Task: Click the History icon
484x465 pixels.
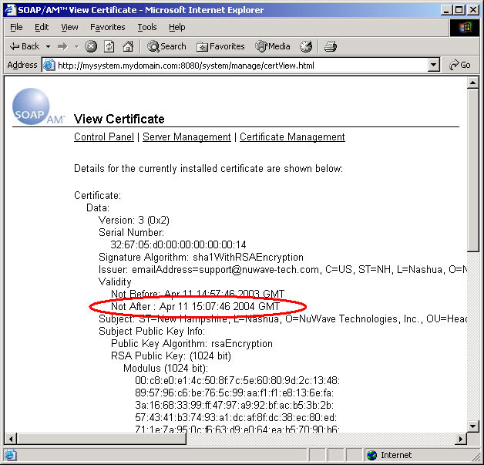Action: pos(306,46)
